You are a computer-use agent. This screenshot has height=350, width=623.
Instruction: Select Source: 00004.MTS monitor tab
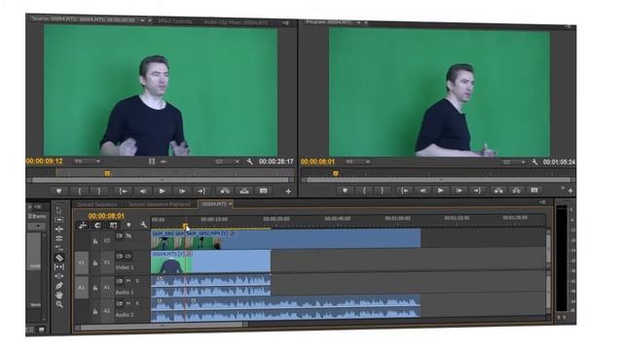(83, 19)
